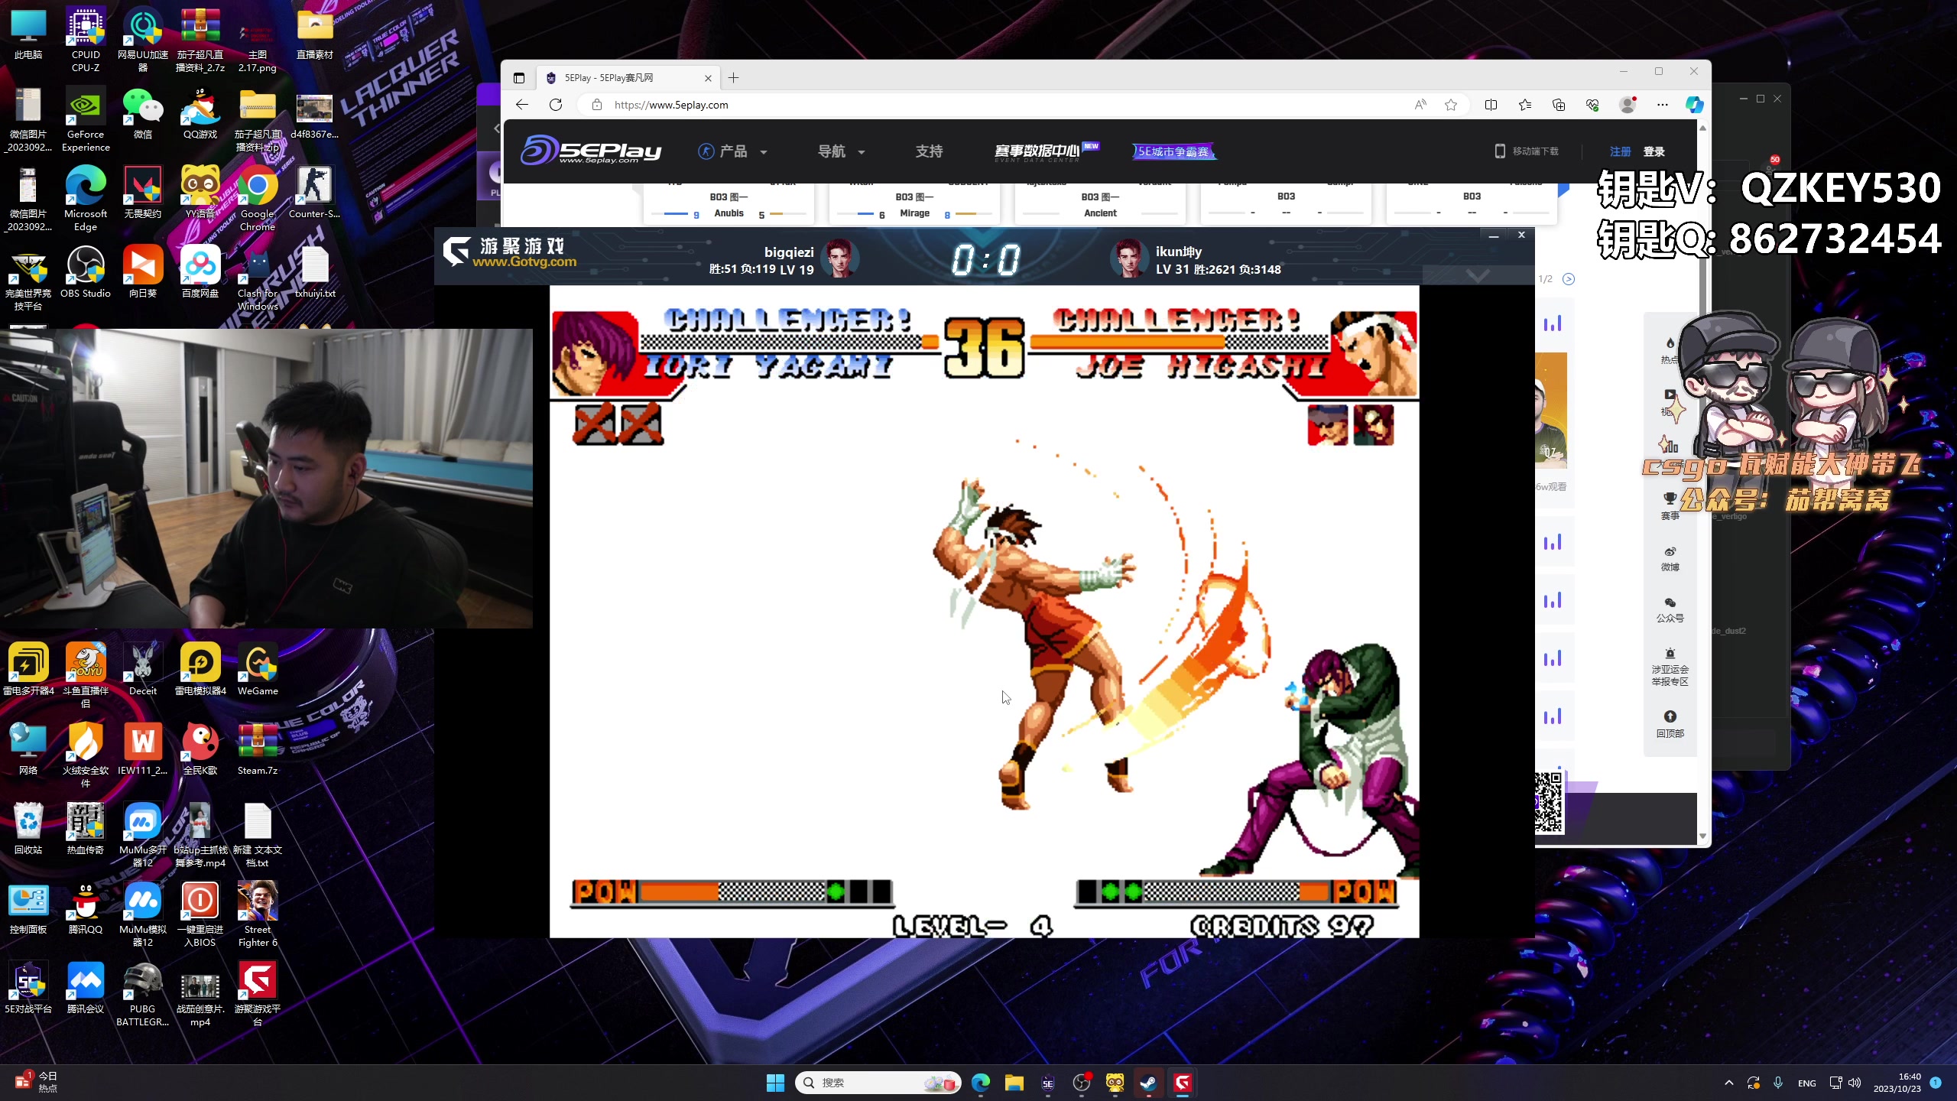The image size is (1957, 1101).
Task: Show hidden system tray icons
Action: (1728, 1083)
